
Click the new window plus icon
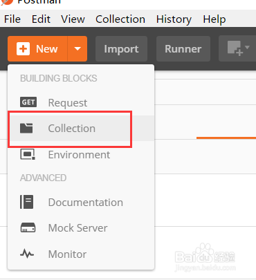pos(235,48)
